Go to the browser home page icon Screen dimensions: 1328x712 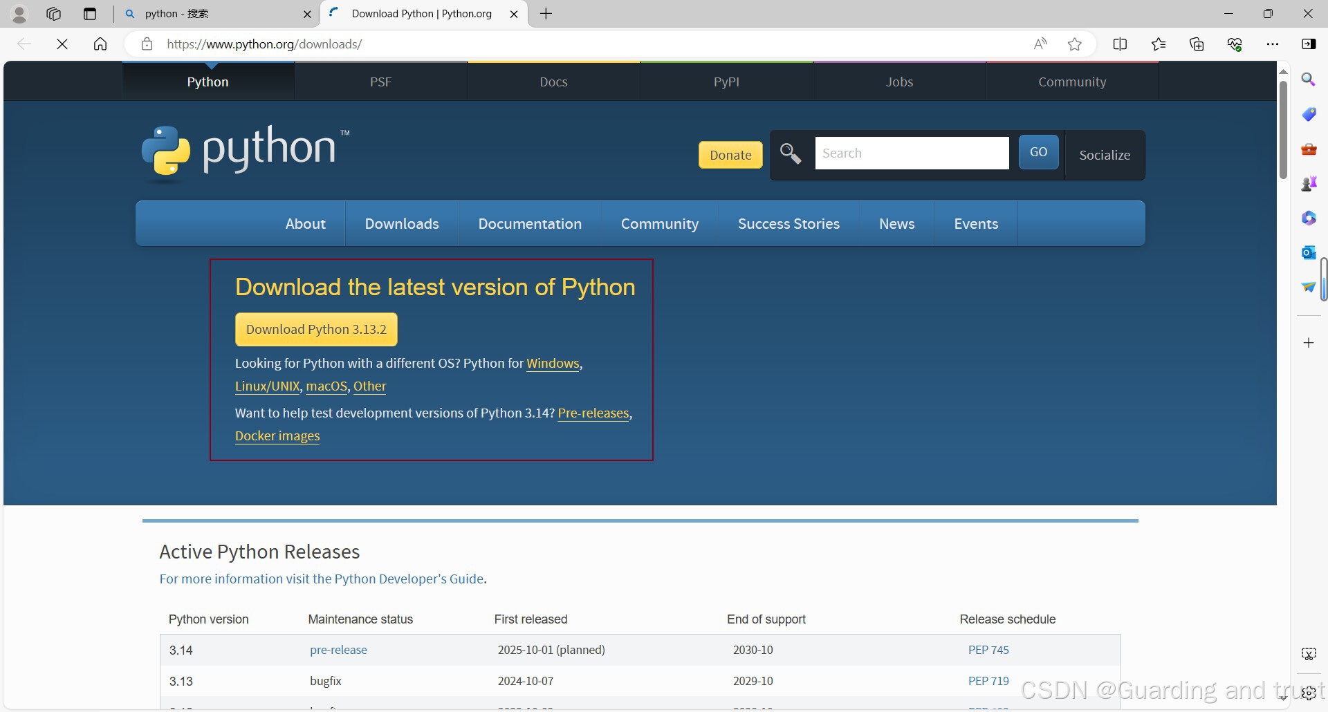(100, 44)
